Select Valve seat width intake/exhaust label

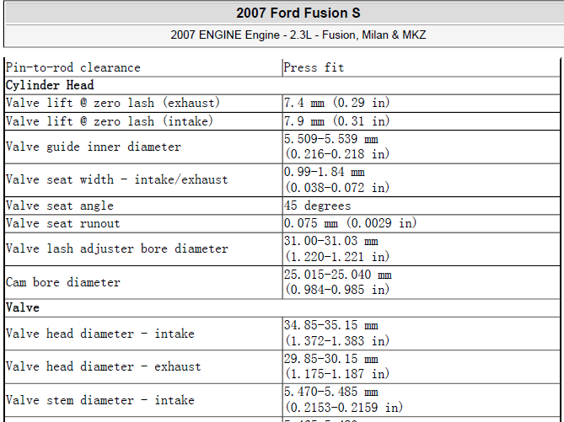[117, 179]
